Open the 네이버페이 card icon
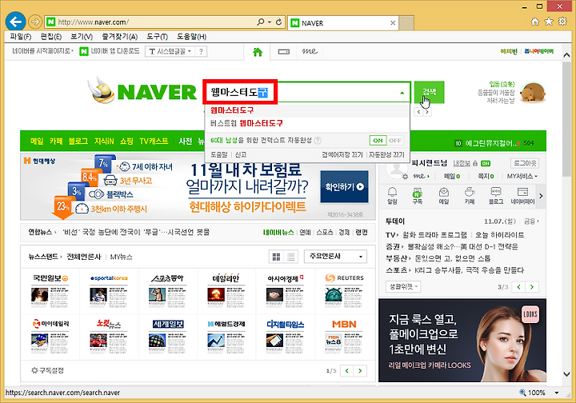 point(522,196)
